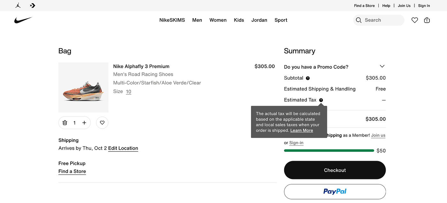Open the Jordan menu
This screenshot has height=203, width=447.
259,20
